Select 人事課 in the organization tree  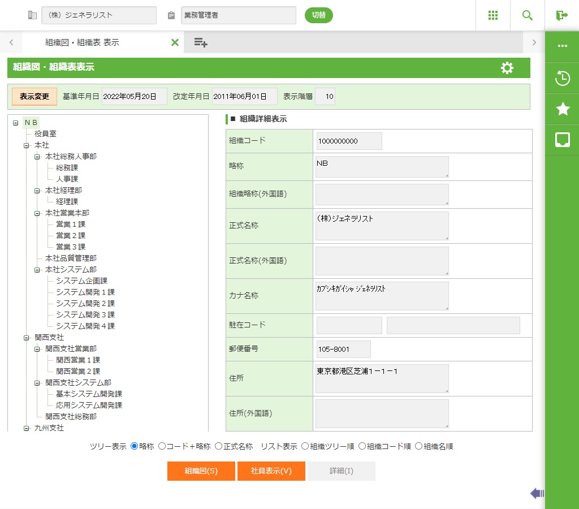pyautogui.click(x=67, y=179)
